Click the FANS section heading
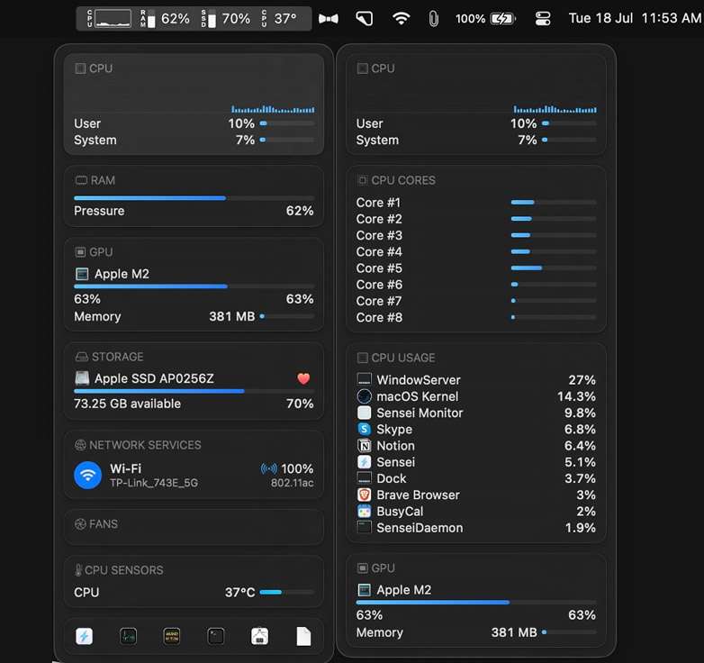This screenshot has height=663, width=704. tap(104, 524)
